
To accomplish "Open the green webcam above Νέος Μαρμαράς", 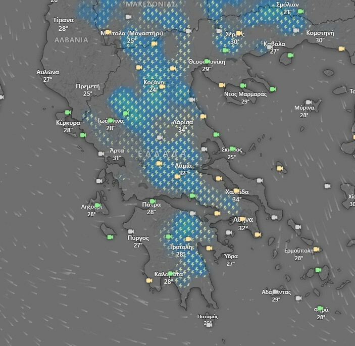I will point(243,86).
